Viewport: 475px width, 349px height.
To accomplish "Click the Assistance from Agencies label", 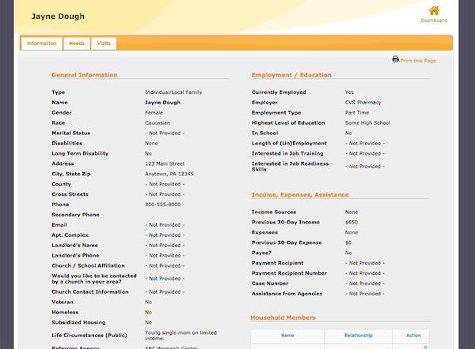I will pos(287,294).
